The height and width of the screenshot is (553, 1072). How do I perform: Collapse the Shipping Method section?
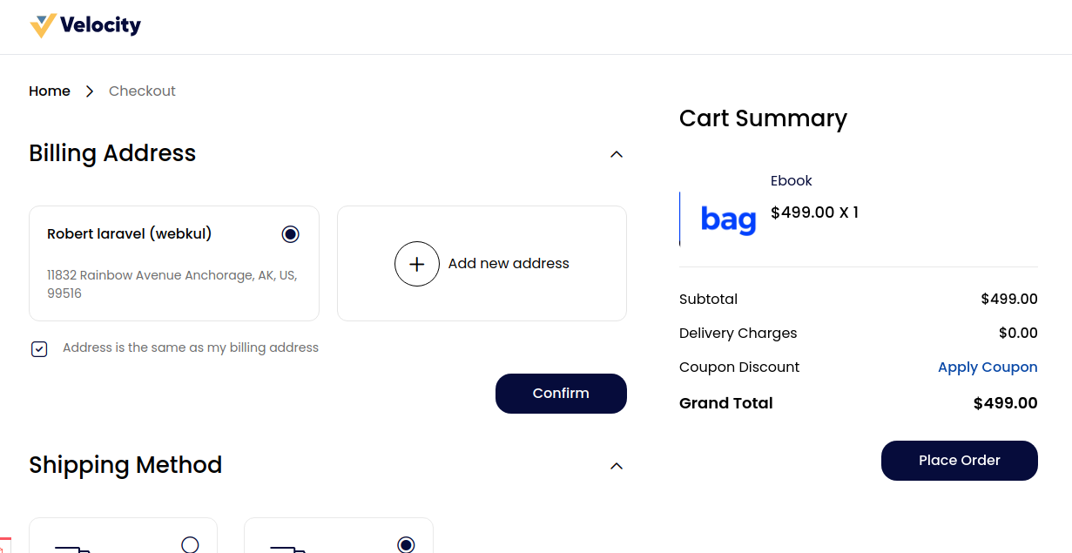tap(617, 466)
